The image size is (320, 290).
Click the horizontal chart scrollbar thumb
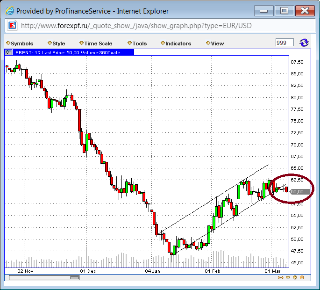[75, 277]
